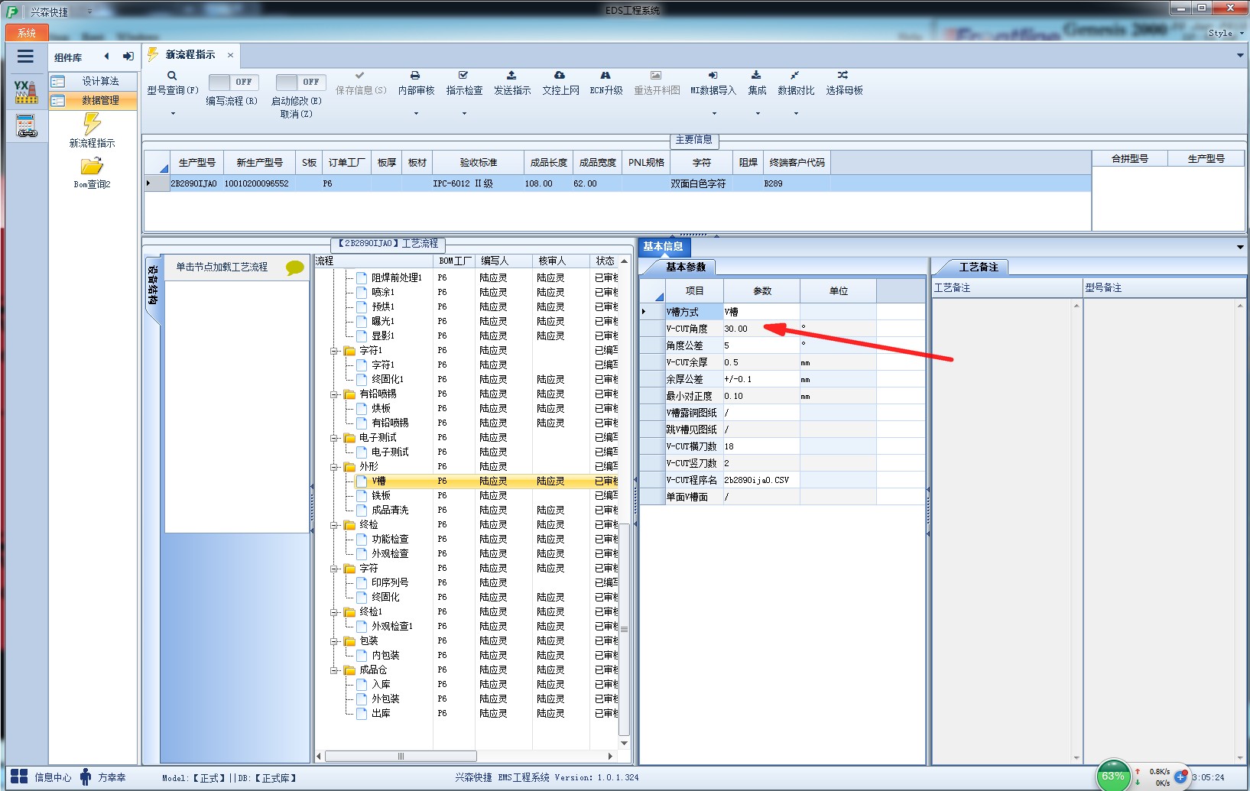The width and height of the screenshot is (1250, 791).
Task: Open the dropdown arrow under 内部审核
Action: pyautogui.click(x=416, y=114)
